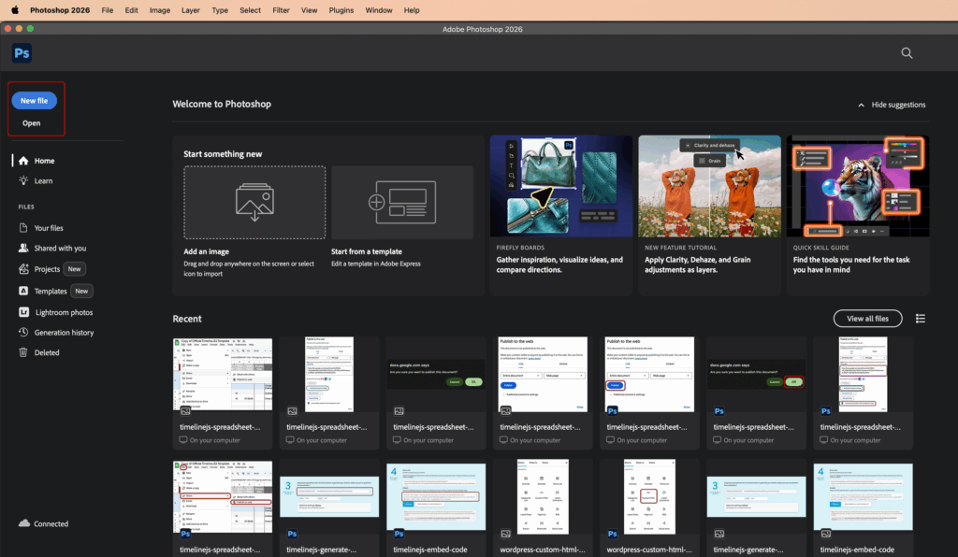Viewport: 958px width, 557px height.
Task: Open Lightroom photos from sidebar
Action: click(x=63, y=312)
